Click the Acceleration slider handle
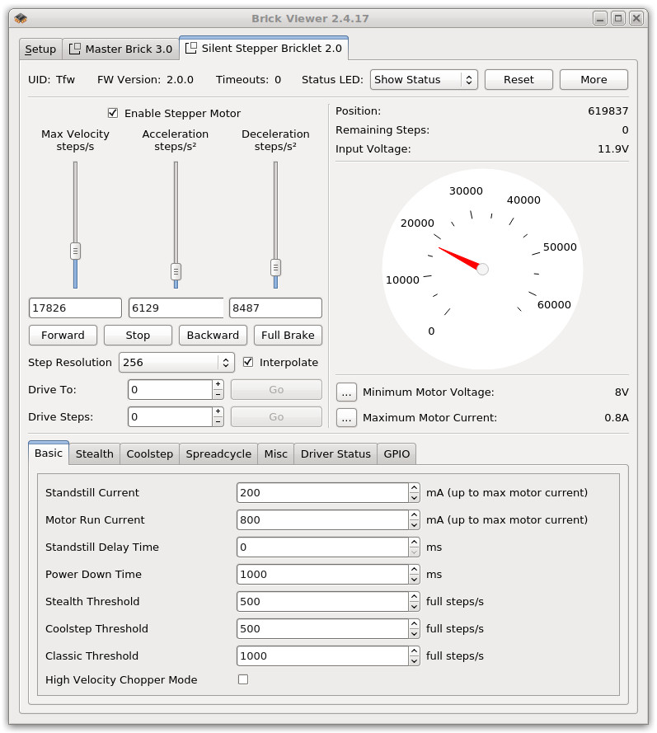Screen dimensions: 657x733 coord(176,271)
